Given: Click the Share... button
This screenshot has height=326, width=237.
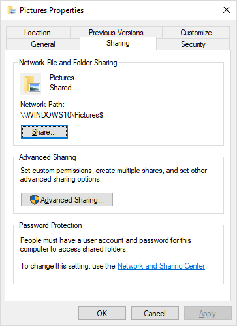Looking at the screenshot, I should point(44,131).
